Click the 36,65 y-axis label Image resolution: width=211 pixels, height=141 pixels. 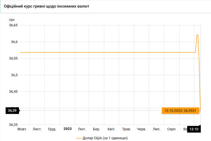tap(13, 26)
